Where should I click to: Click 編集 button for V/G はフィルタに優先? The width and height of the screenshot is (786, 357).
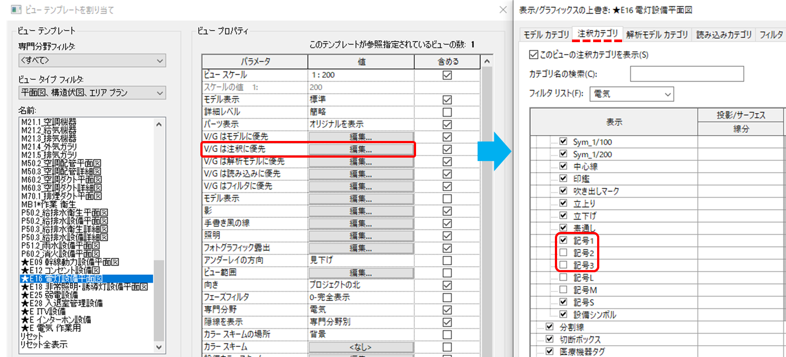[361, 186]
